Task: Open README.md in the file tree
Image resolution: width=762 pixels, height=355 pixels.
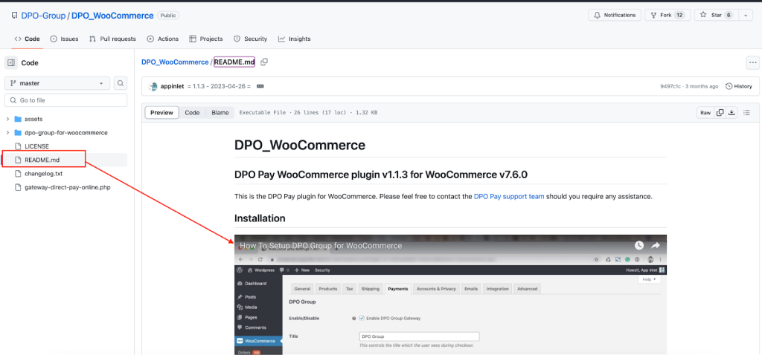Action: coord(42,160)
